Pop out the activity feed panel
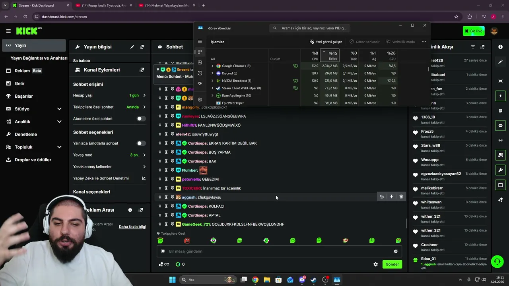Image resolution: width=509 pixels, height=286 pixels. coord(482,47)
